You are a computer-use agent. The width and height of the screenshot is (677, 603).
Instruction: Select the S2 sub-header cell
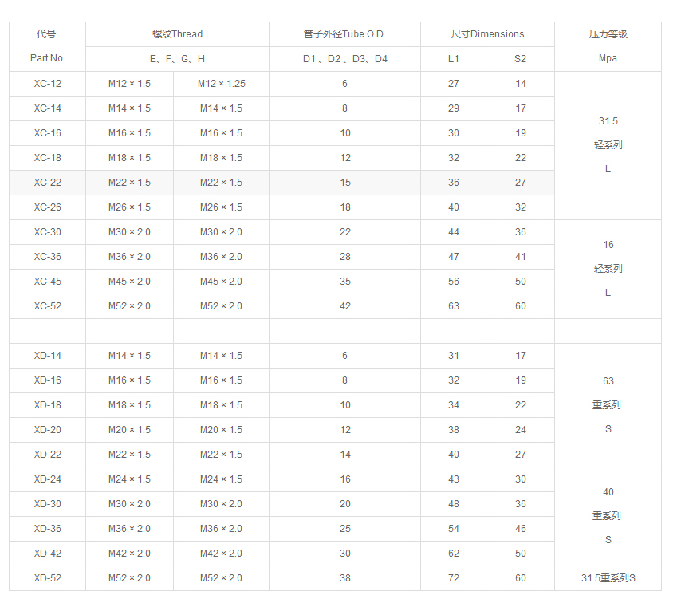coord(520,59)
